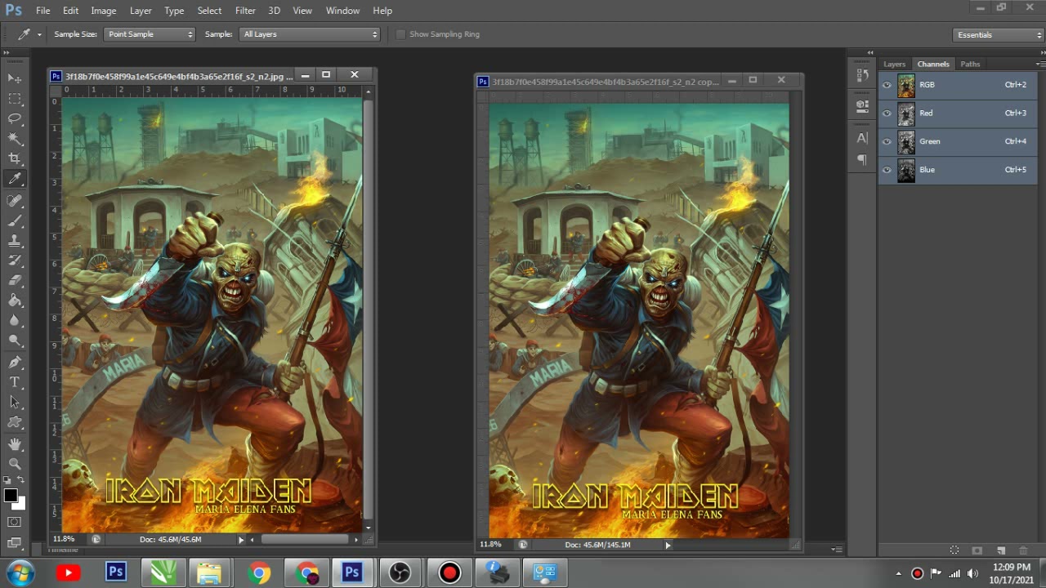
Task: Select the Brush tool
Action: click(x=15, y=220)
